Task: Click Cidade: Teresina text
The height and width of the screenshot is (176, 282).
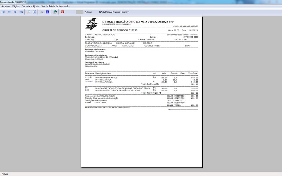Action: point(146,39)
